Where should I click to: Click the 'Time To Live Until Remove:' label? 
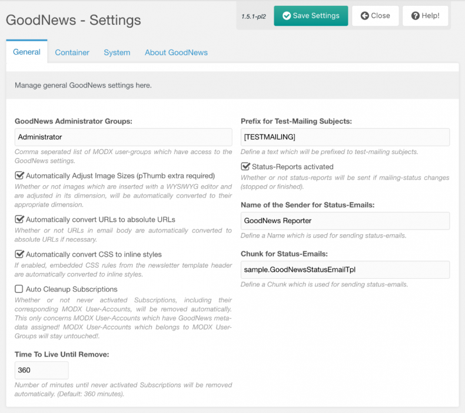click(x=62, y=354)
